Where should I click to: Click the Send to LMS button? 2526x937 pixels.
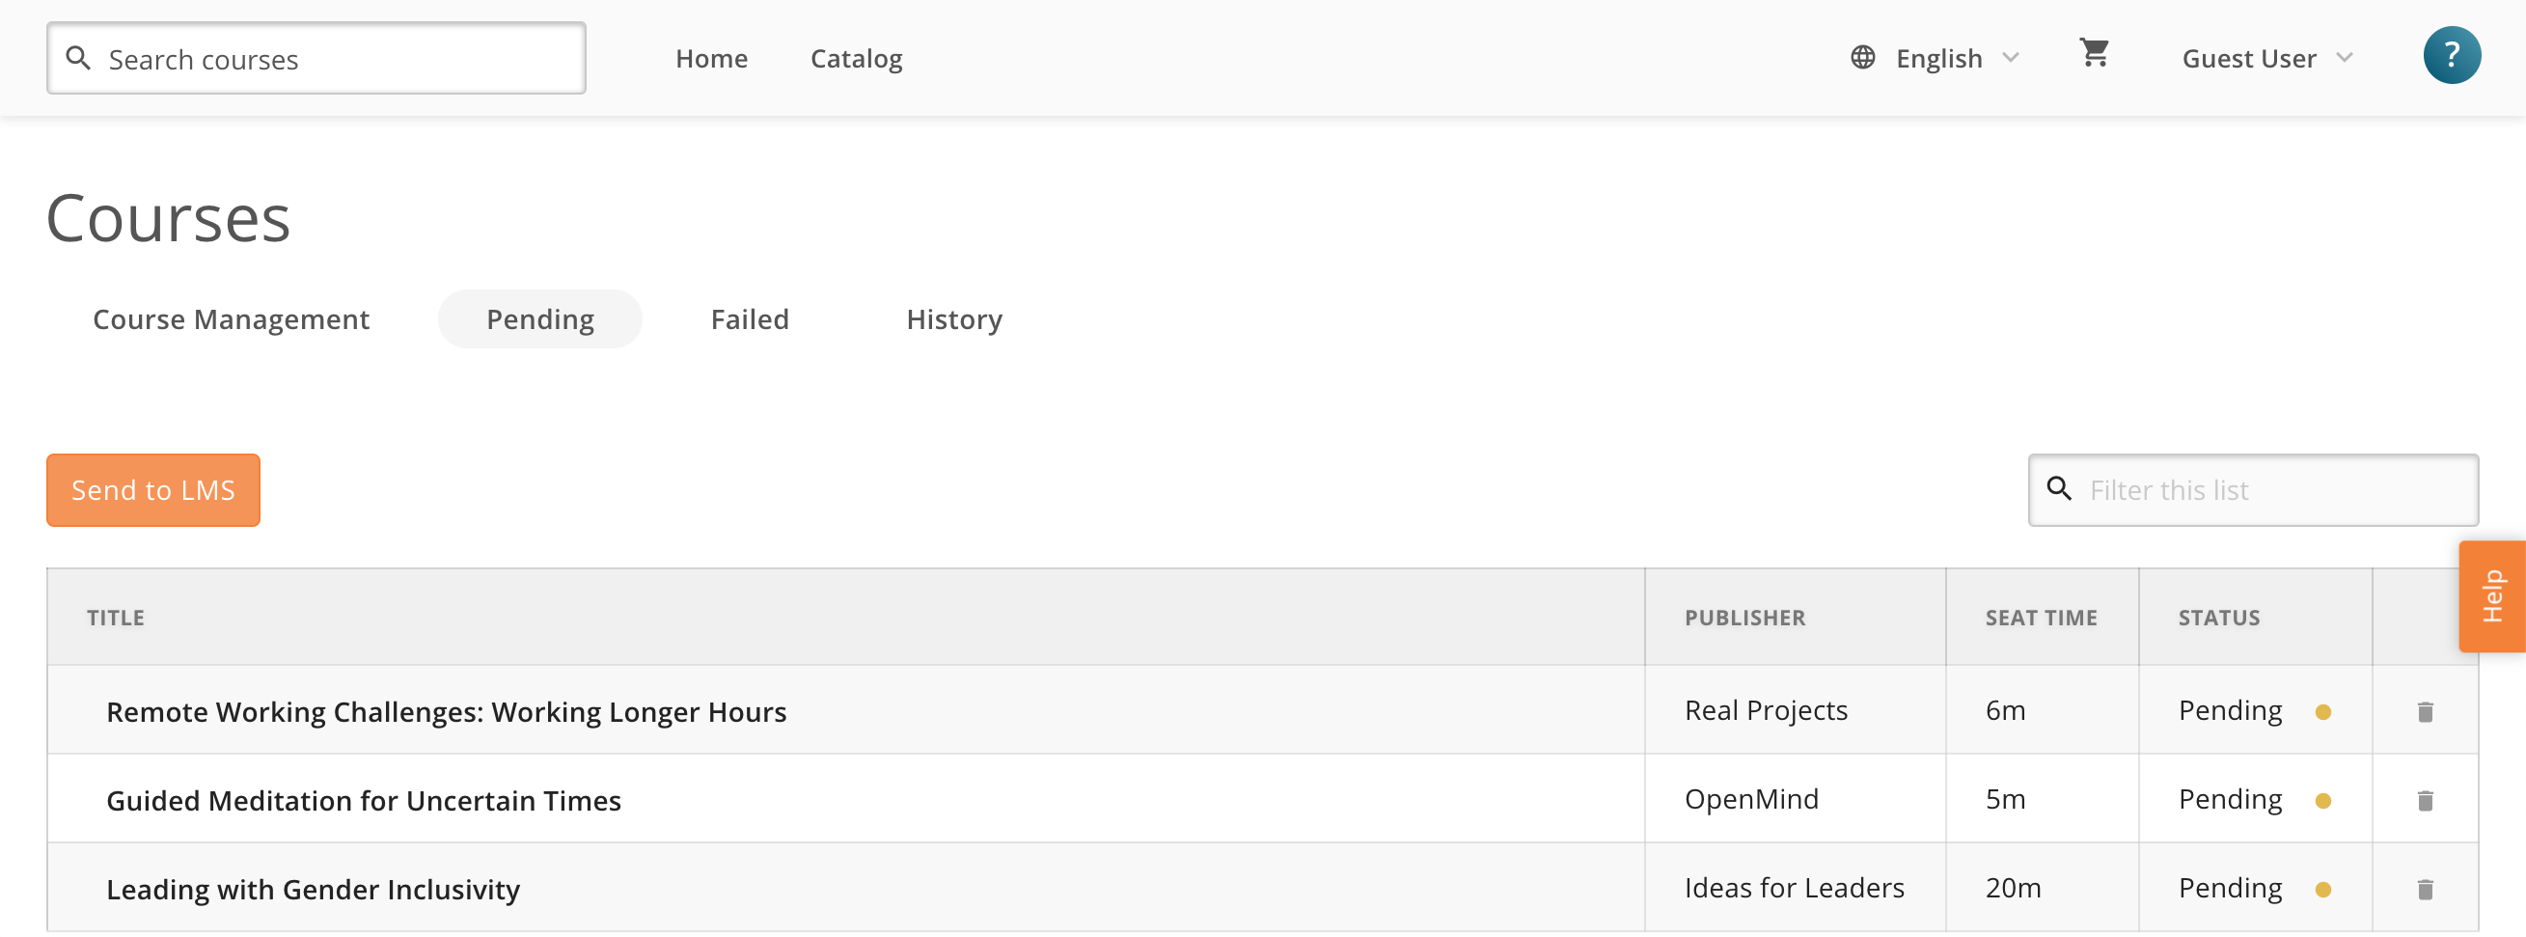[x=153, y=489]
